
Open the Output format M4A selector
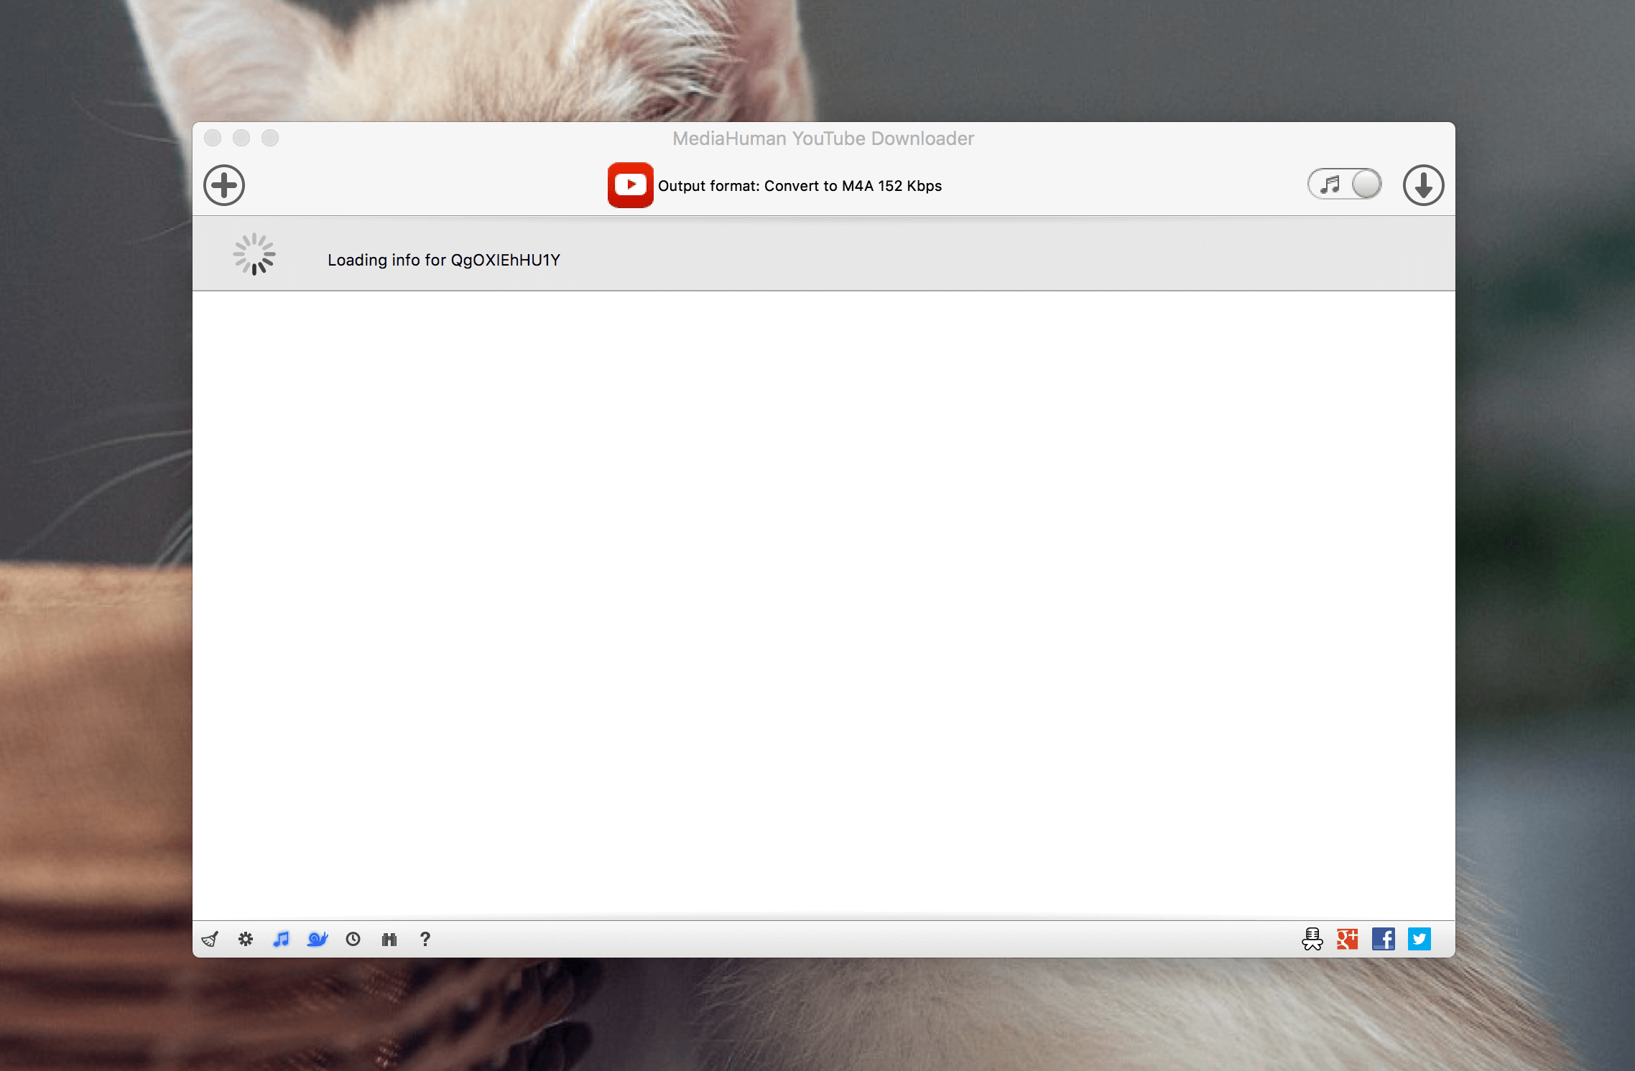tap(800, 186)
